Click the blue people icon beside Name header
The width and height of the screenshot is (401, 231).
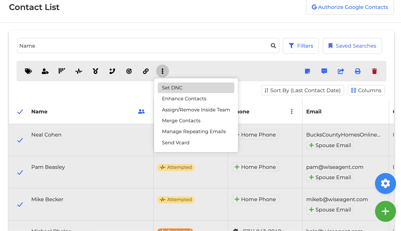142,111
